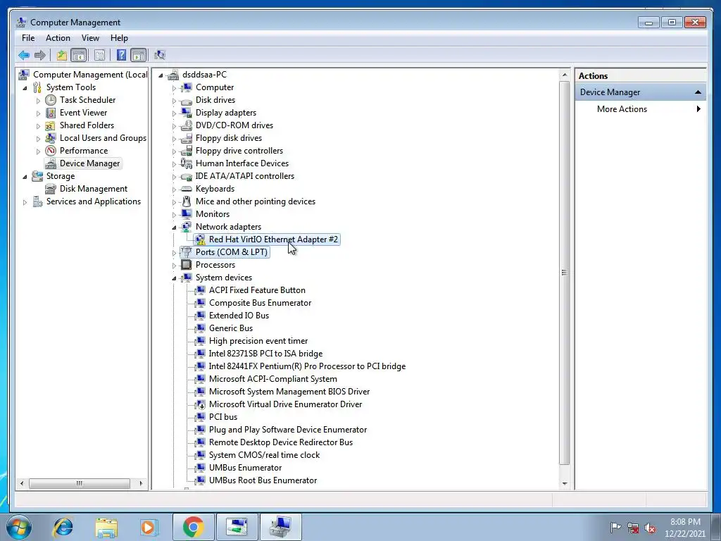Click the muted volume tray icon
This screenshot has width=721, height=541.
pyautogui.click(x=650, y=528)
